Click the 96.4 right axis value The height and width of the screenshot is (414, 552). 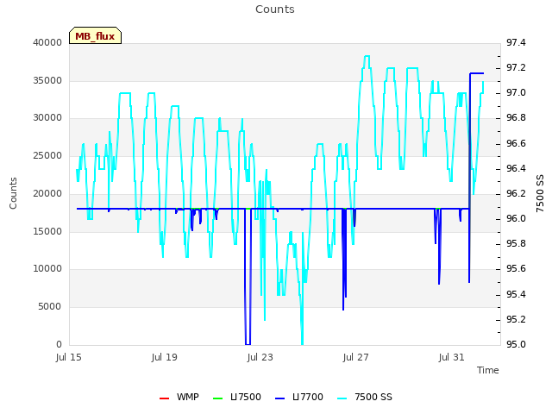(x=516, y=169)
